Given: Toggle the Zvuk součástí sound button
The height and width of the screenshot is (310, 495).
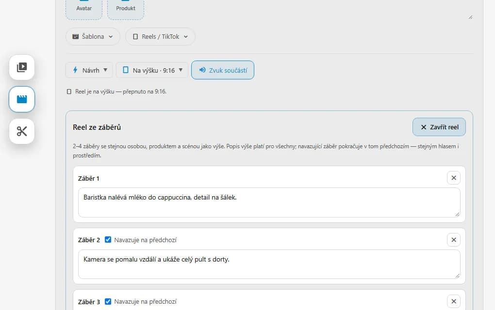Looking at the screenshot, I should (x=223, y=70).
